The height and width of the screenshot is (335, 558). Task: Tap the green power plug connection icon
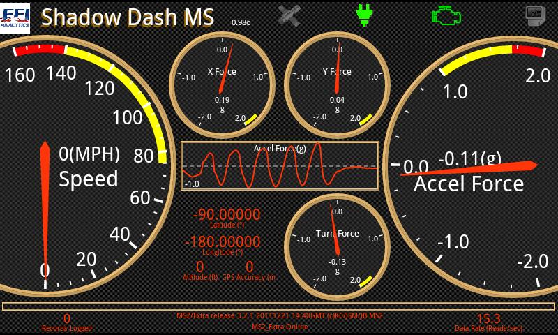pos(364,15)
